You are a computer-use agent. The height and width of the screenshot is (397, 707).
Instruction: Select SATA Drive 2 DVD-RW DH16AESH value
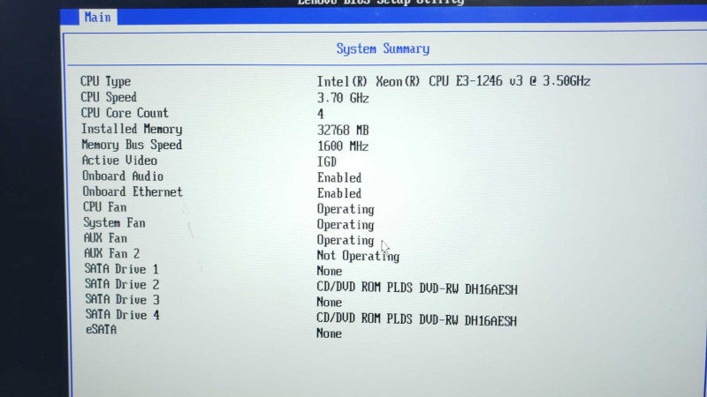pyautogui.click(x=417, y=289)
